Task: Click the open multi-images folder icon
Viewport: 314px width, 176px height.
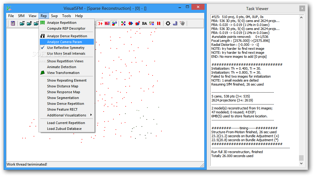Action: (x=22, y=24)
